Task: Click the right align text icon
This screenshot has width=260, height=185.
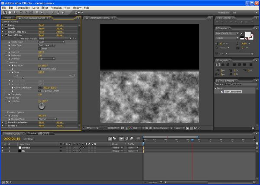Action: (227, 65)
